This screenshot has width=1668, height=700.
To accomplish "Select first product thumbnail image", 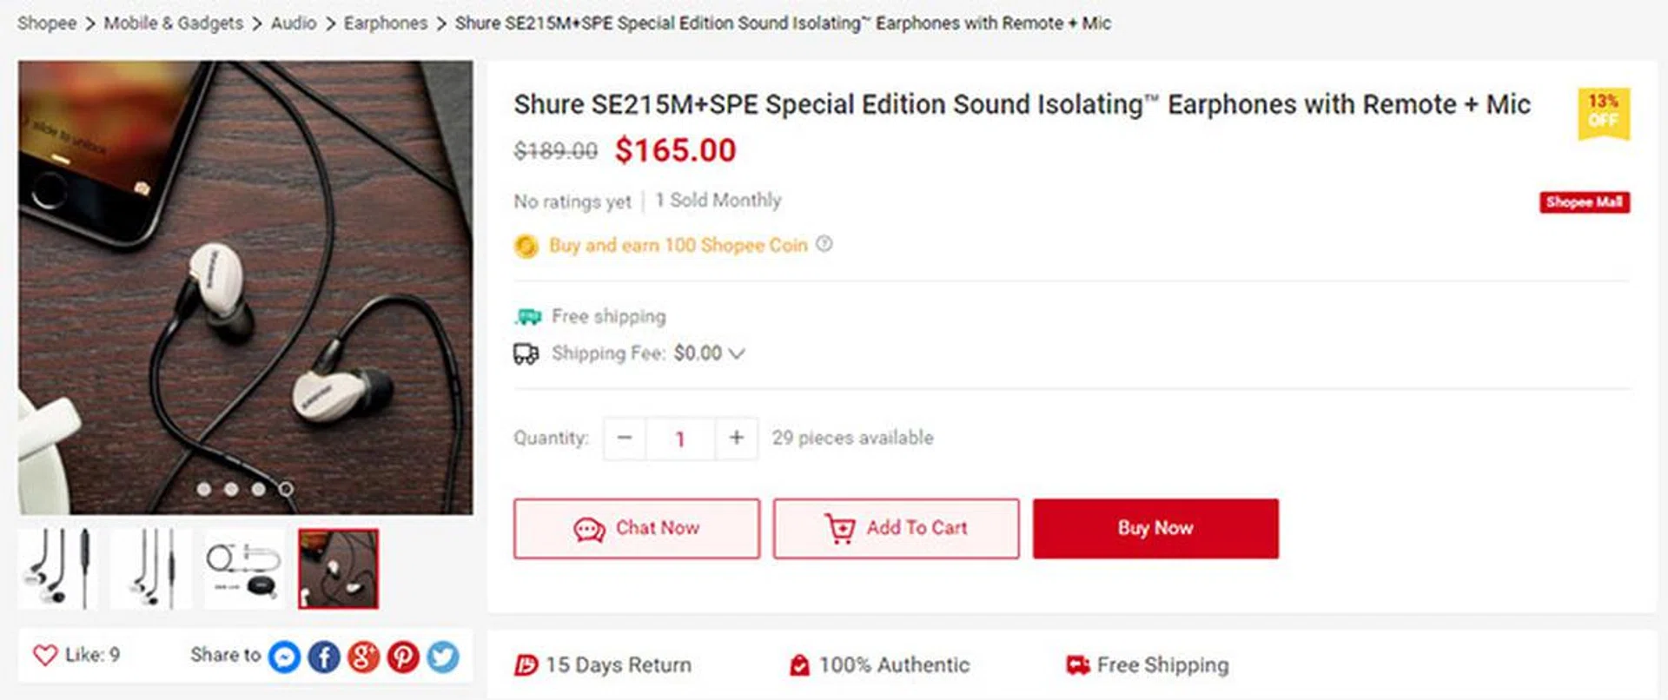I will [58, 569].
